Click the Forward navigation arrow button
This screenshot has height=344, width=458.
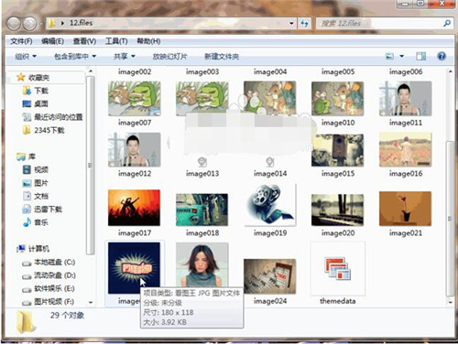pyautogui.click(x=30, y=24)
